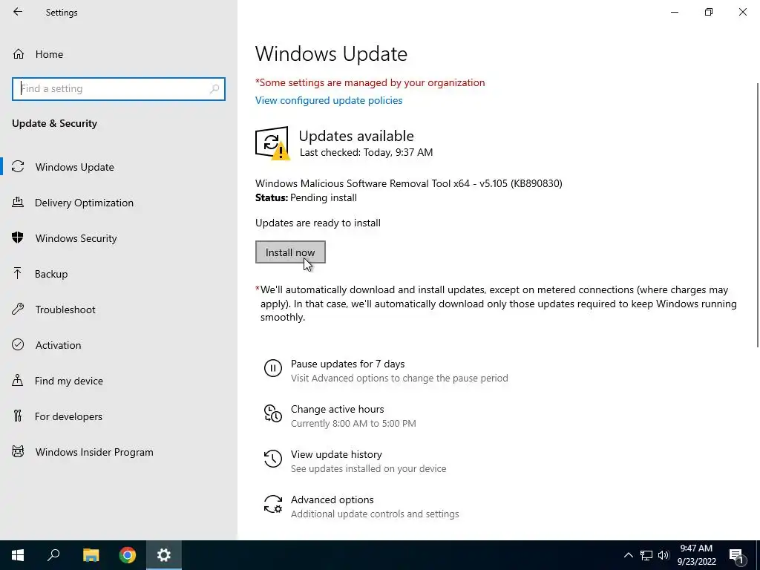The image size is (760, 570).
Task: Click the pause circle icon
Action: pos(273,368)
